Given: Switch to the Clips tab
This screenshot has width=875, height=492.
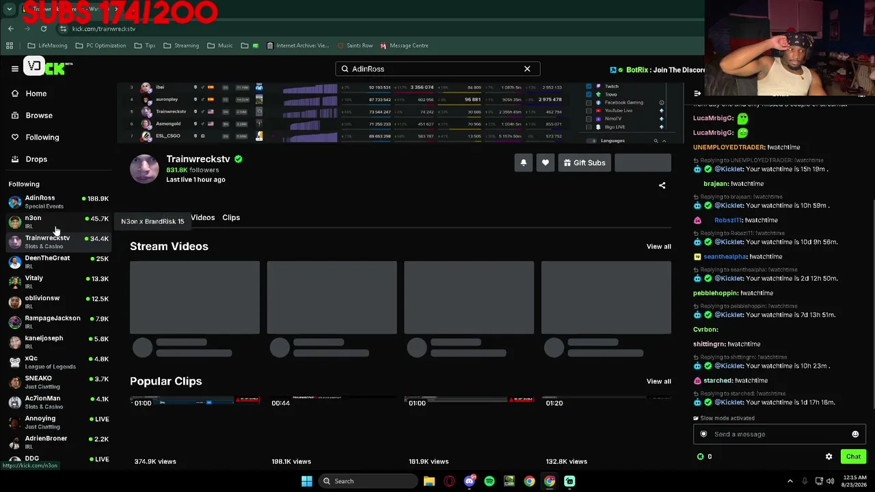Looking at the screenshot, I should [231, 217].
